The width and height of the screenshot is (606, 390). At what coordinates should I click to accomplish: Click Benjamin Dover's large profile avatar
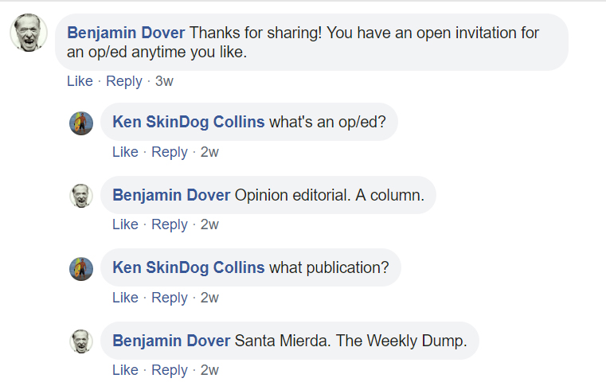click(28, 33)
